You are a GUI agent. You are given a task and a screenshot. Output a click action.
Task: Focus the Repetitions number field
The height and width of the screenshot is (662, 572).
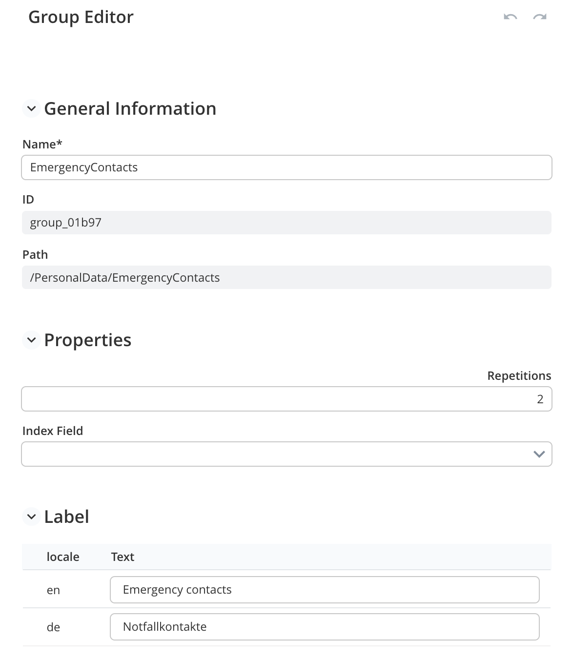[x=286, y=399]
